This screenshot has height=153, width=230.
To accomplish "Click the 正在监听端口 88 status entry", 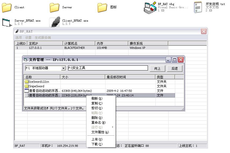I will coord(137,146).
